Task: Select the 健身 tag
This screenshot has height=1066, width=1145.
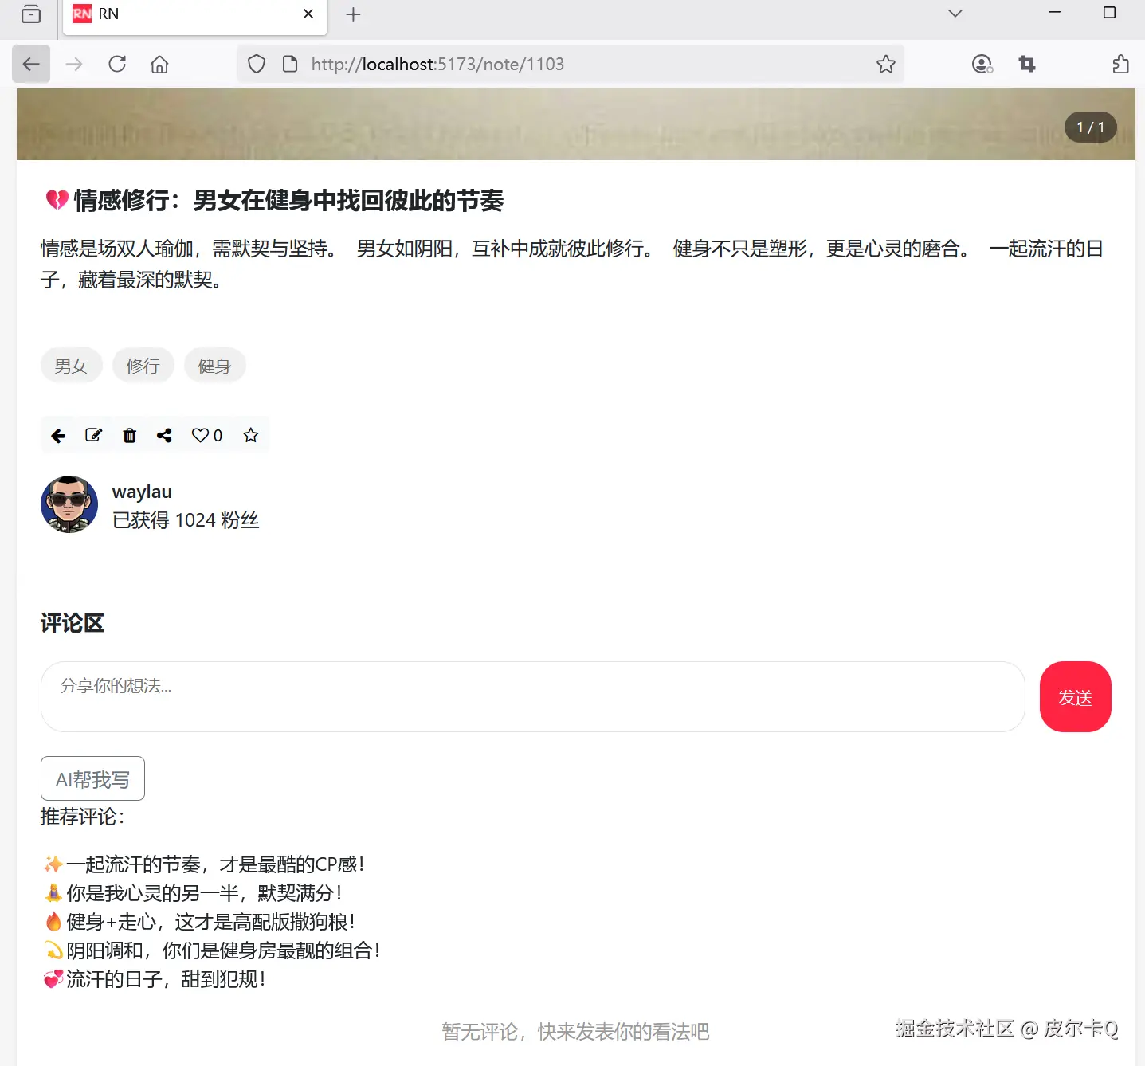Action: tap(214, 365)
